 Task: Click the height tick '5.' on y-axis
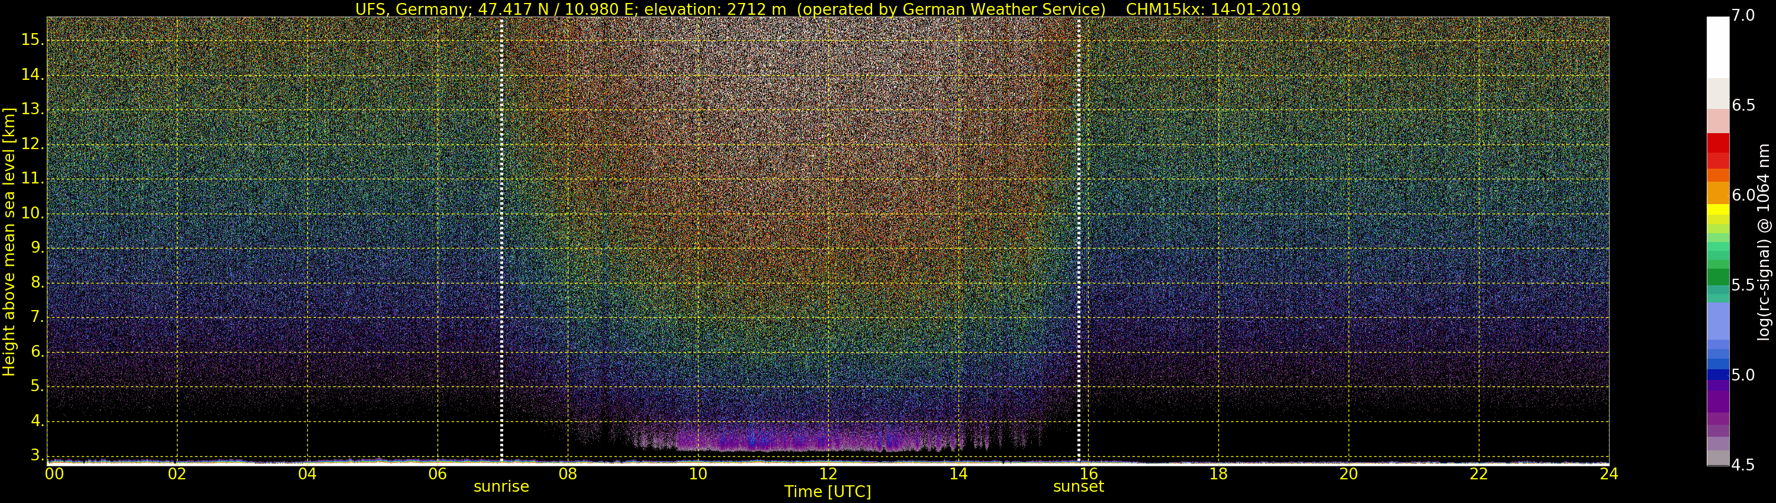pos(37,386)
